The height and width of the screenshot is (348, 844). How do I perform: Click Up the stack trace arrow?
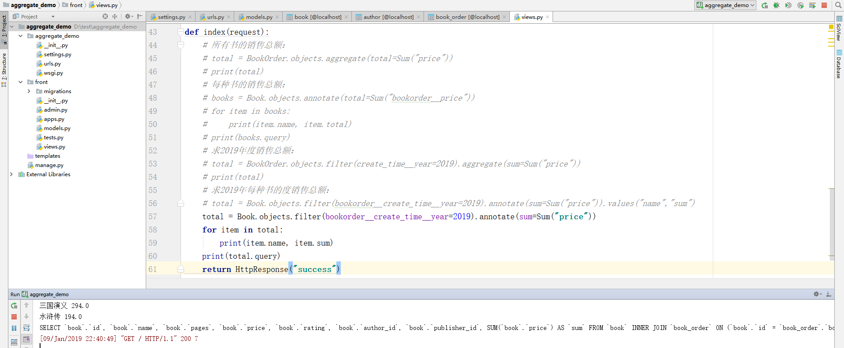tap(26, 305)
